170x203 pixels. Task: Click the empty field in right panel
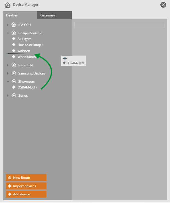(119, 25)
